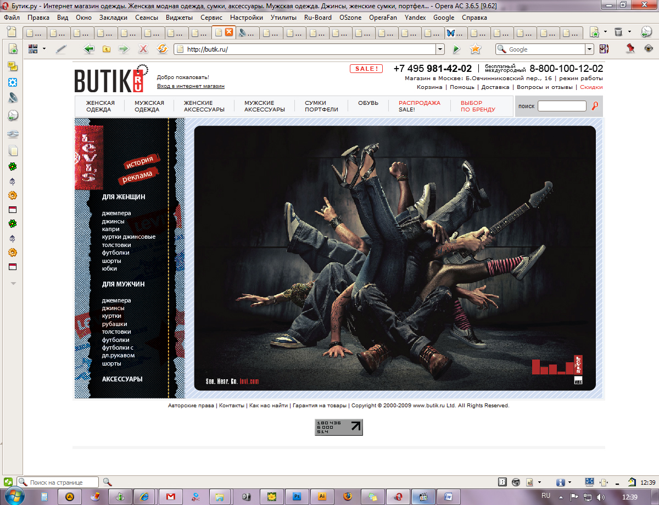
Task: Reload page with orange refresh icon
Action: tap(162, 49)
